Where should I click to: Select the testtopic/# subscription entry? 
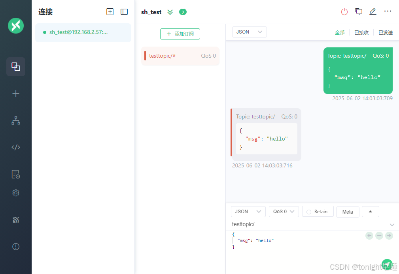180,56
